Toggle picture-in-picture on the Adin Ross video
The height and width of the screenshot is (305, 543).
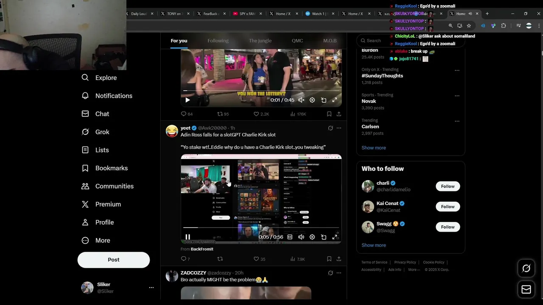pos(324,237)
